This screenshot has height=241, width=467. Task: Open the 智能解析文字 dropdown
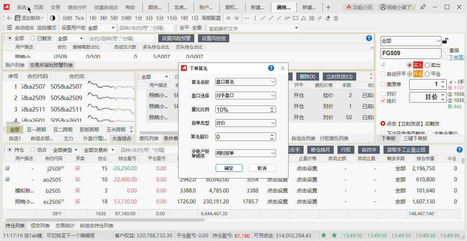[x=253, y=28]
